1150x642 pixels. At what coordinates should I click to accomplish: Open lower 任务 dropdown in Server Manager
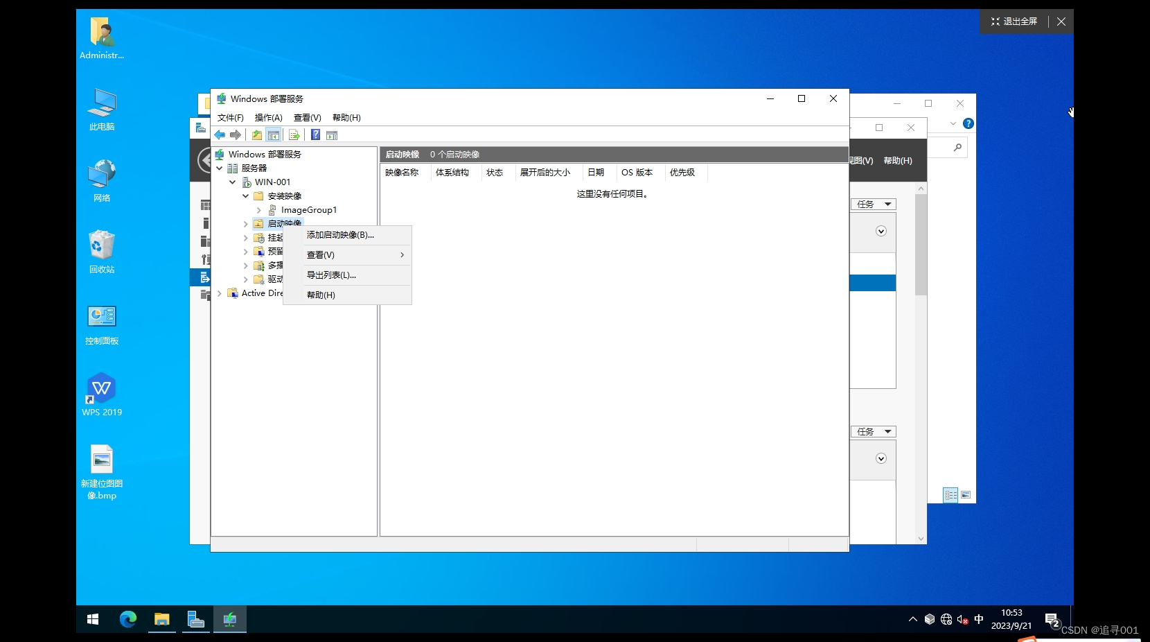[x=874, y=432]
